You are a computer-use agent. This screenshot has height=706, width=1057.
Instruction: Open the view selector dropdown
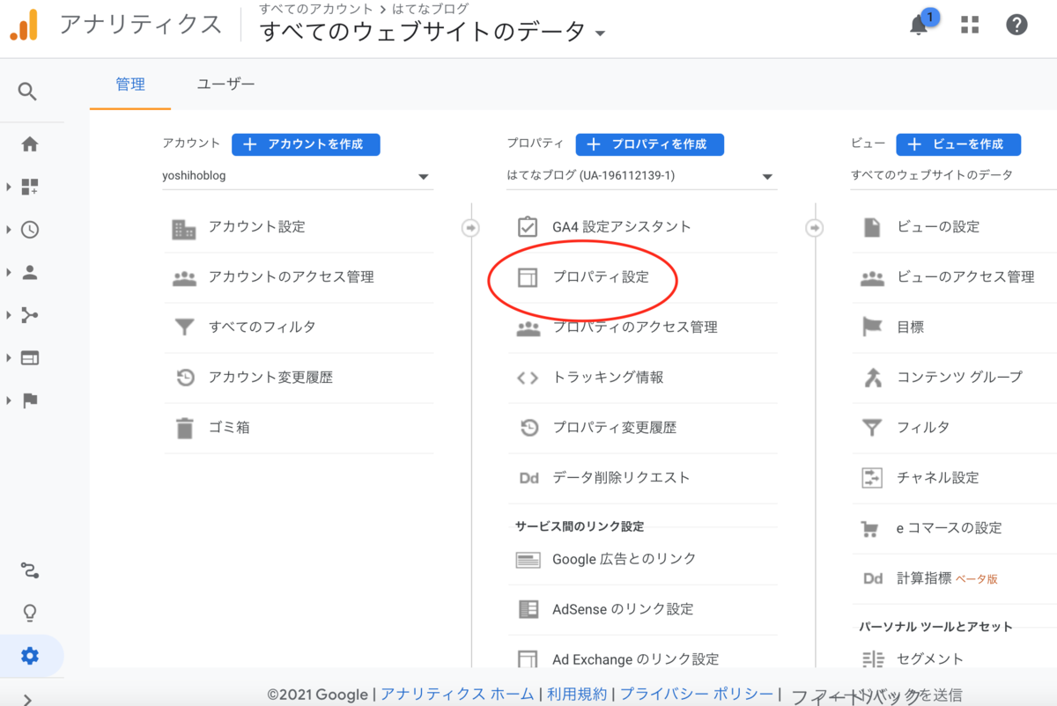tap(953, 176)
